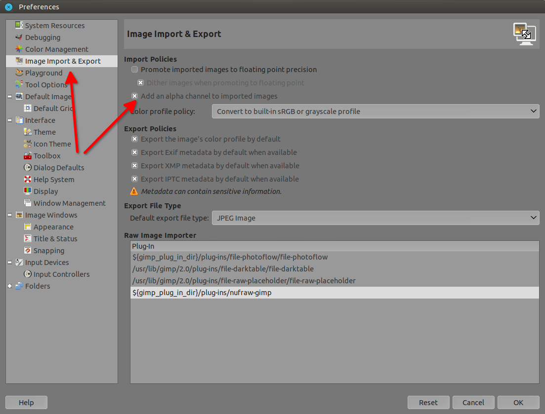Click the Image Import & Export sidebar icon
Viewport: 545px width, 414px height.
coord(19,61)
